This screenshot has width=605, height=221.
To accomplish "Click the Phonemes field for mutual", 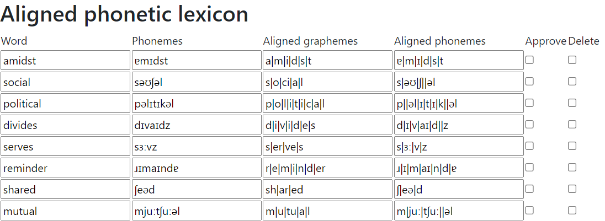I will pyautogui.click(x=196, y=211).
